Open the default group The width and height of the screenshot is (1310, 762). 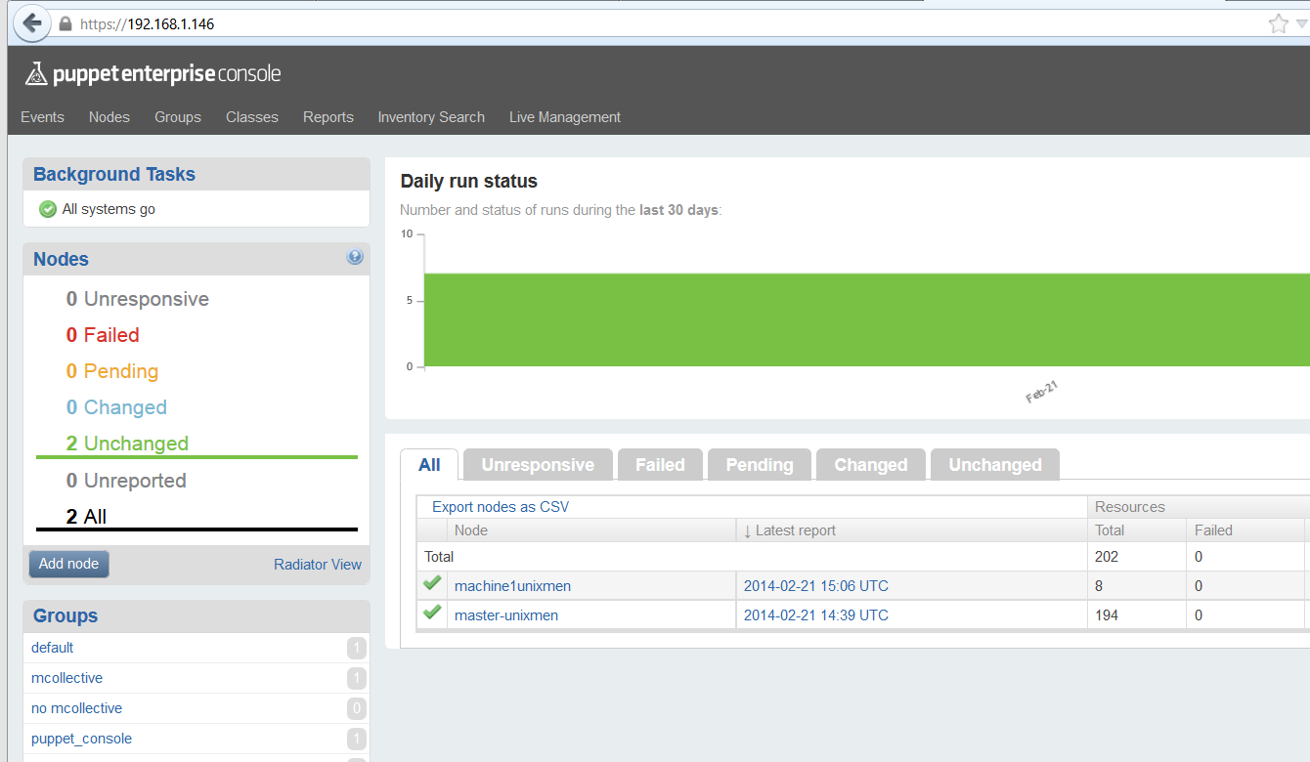(x=53, y=648)
